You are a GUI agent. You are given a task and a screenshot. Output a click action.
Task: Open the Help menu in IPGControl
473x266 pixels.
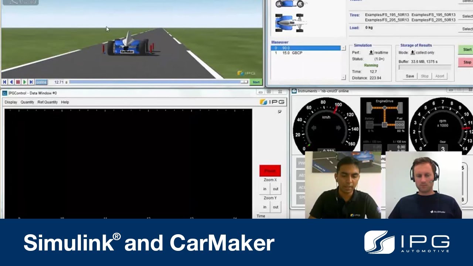coord(65,102)
